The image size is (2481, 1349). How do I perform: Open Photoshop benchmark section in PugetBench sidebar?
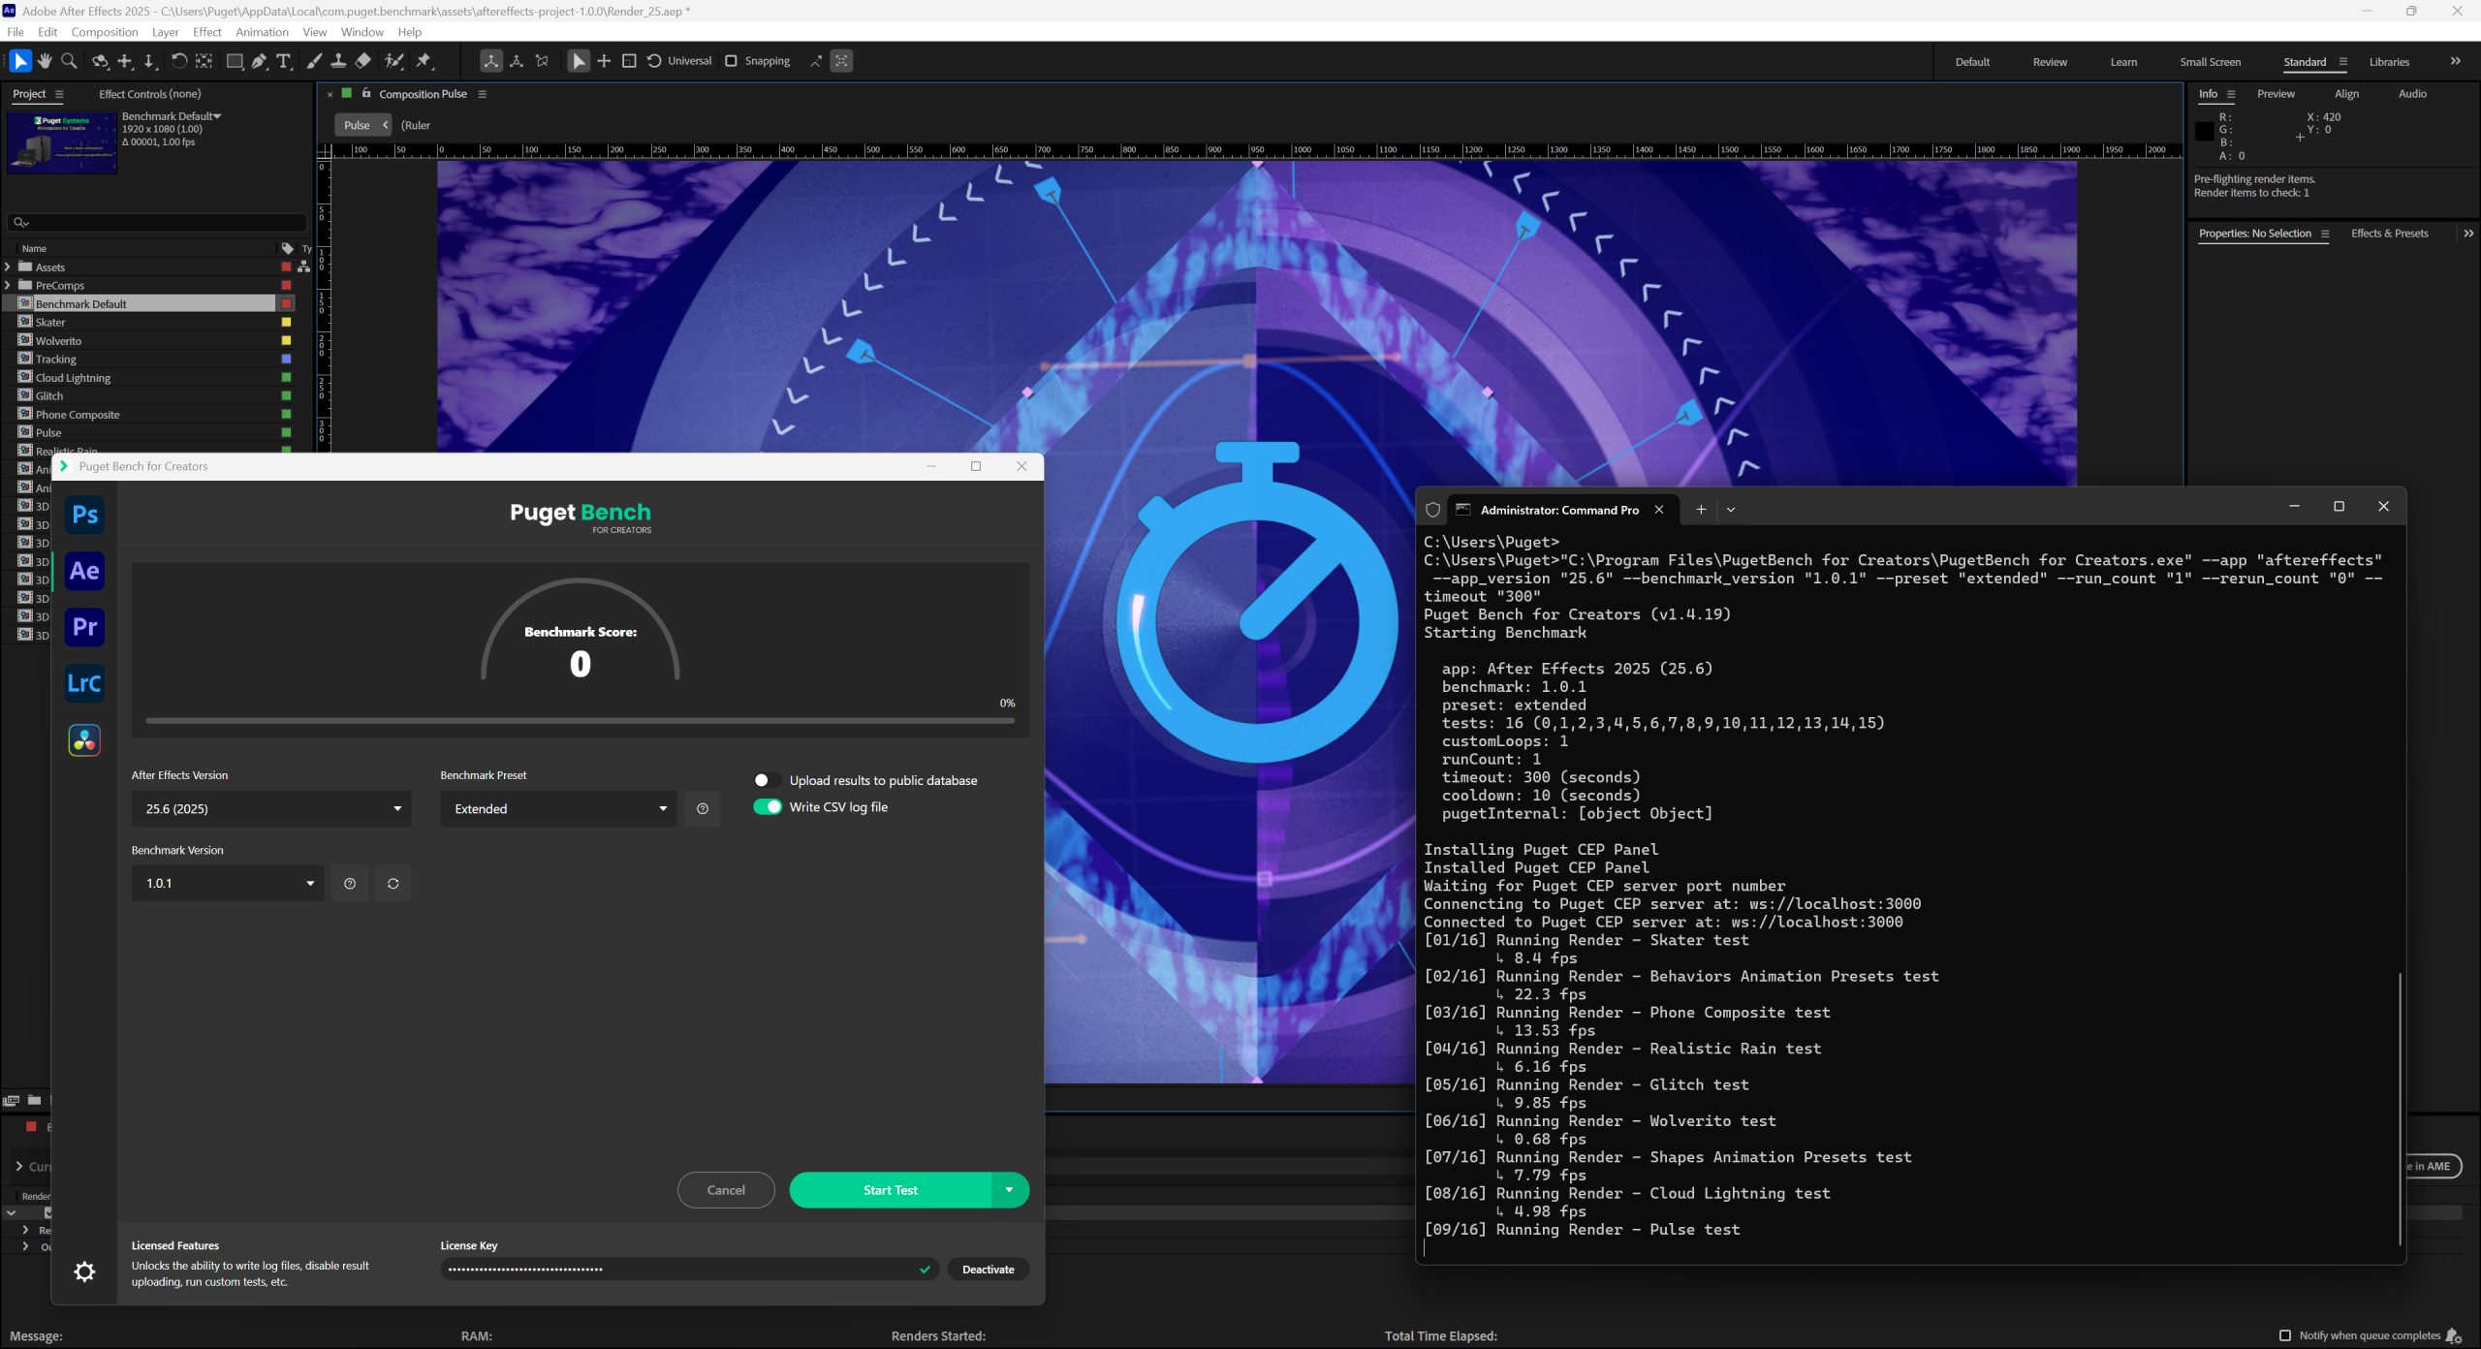(x=84, y=515)
